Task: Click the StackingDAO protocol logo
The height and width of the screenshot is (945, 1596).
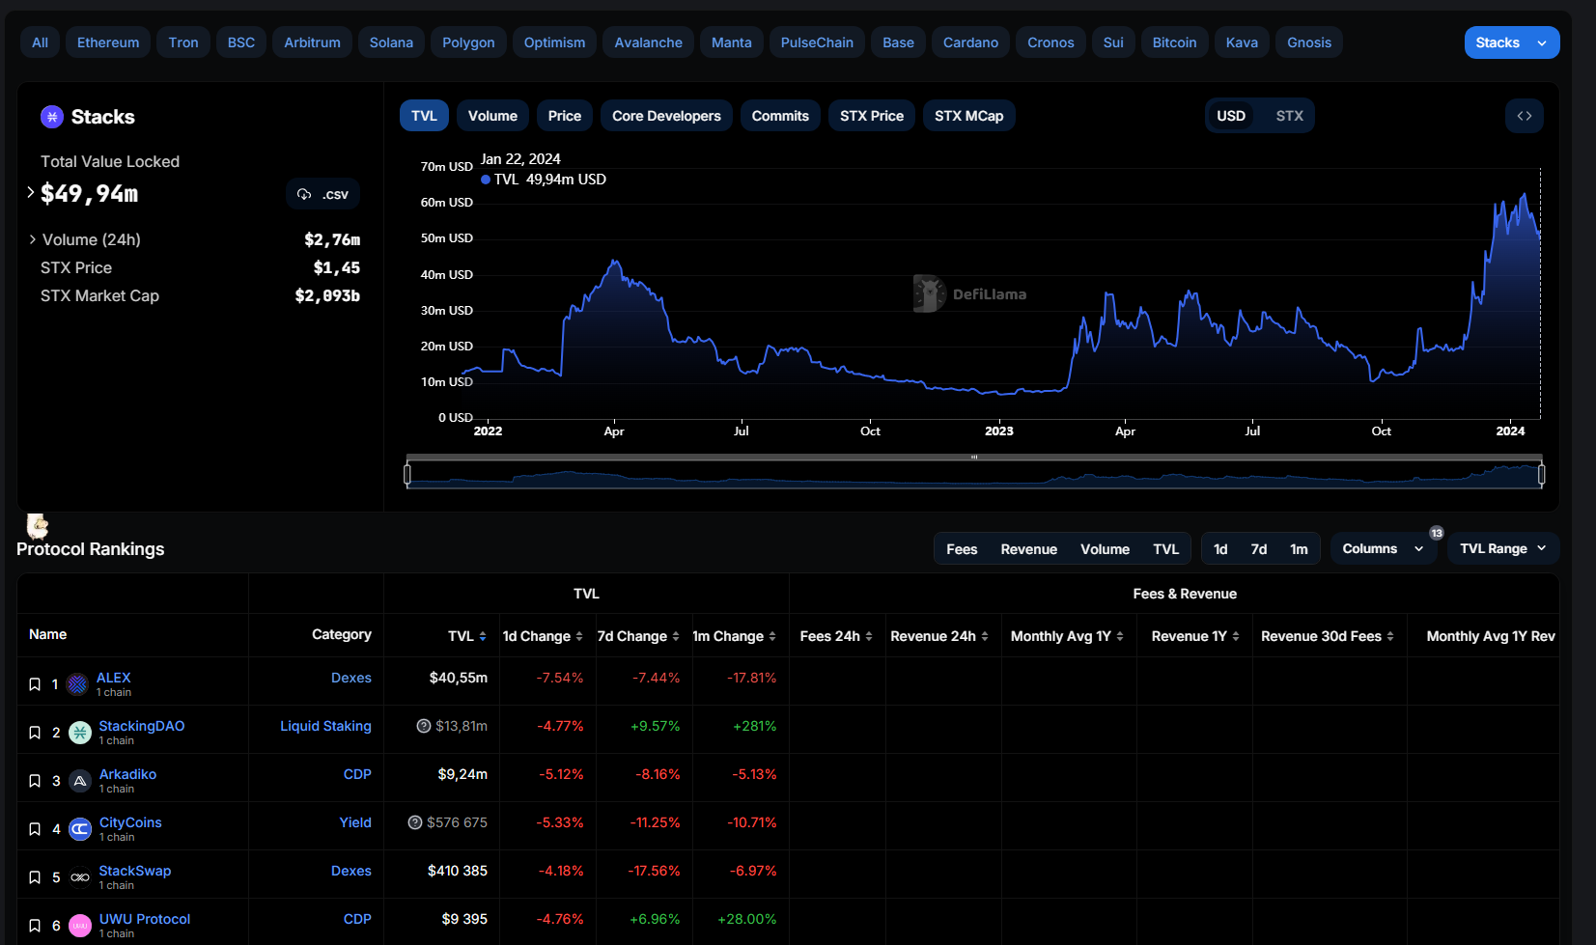Action: click(x=80, y=733)
